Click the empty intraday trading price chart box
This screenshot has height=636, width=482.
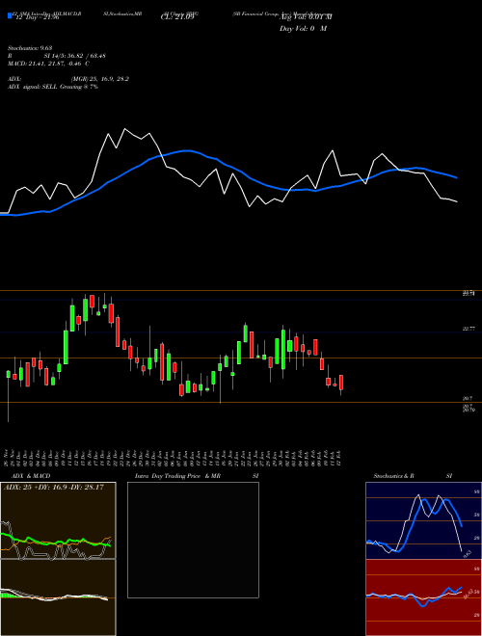pos(193,540)
